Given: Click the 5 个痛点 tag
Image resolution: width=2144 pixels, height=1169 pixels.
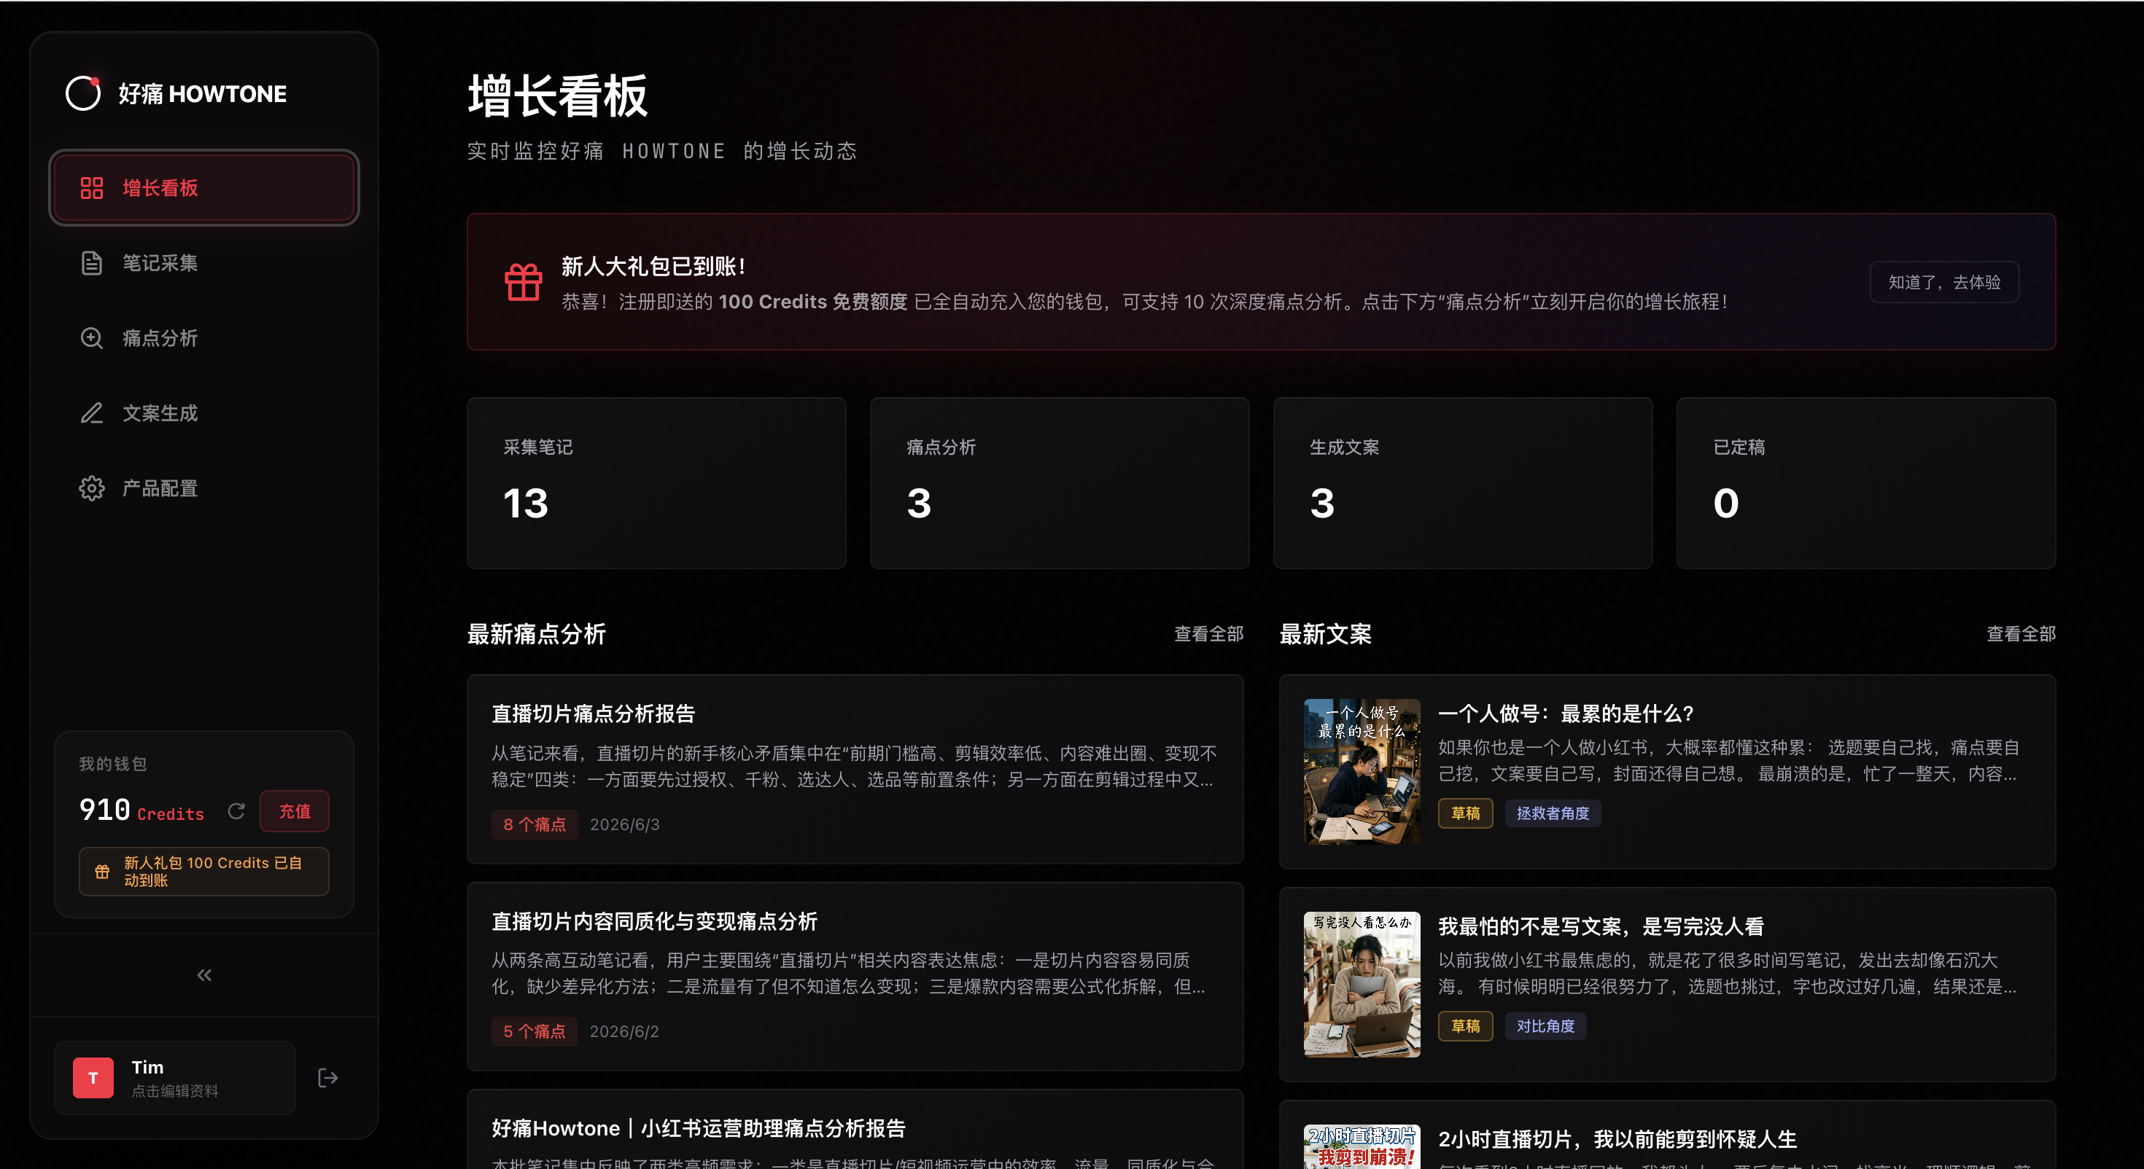Looking at the screenshot, I should pyautogui.click(x=535, y=1031).
